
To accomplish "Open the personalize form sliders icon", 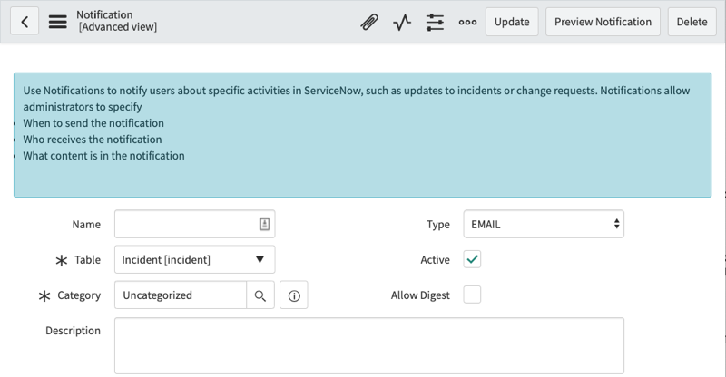I will pyautogui.click(x=435, y=22).
